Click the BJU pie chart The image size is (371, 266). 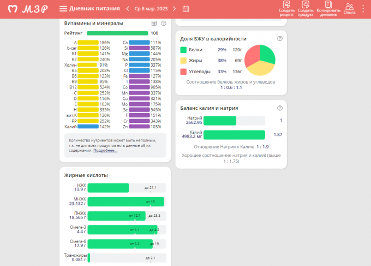[259, 60]
